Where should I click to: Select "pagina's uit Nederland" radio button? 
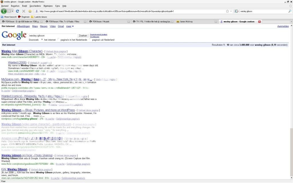(90, 39)
